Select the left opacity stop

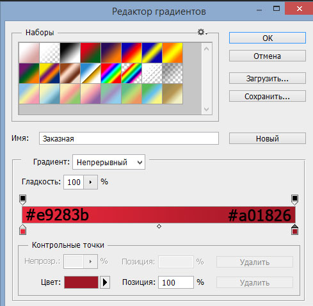[x=22, y=200]
